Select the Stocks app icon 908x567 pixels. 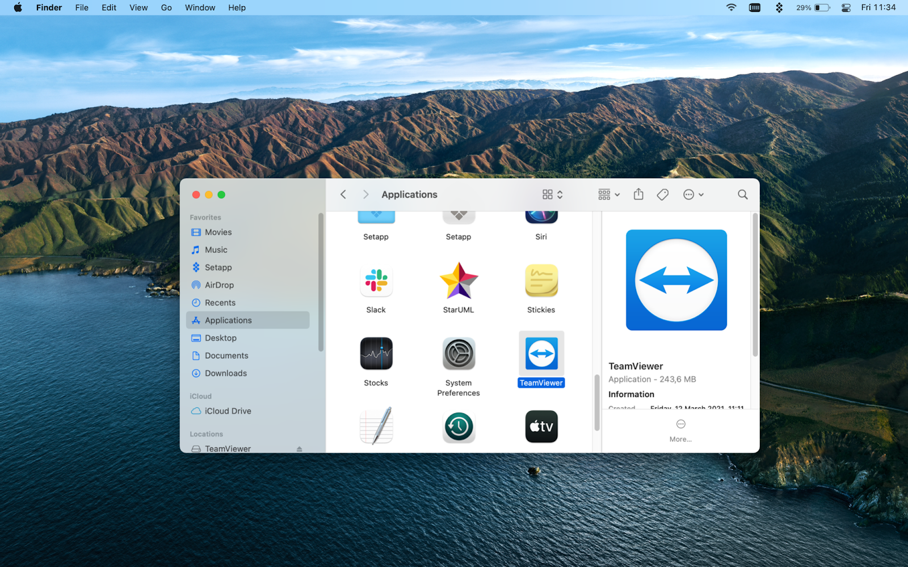(376, 353)
